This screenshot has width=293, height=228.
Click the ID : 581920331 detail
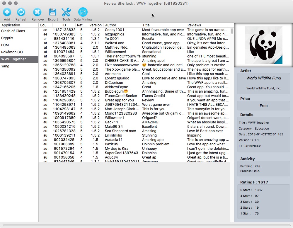[x=250, y=146]
